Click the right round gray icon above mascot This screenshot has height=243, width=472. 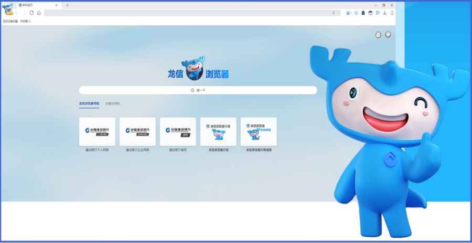click(x=388, y=35)
